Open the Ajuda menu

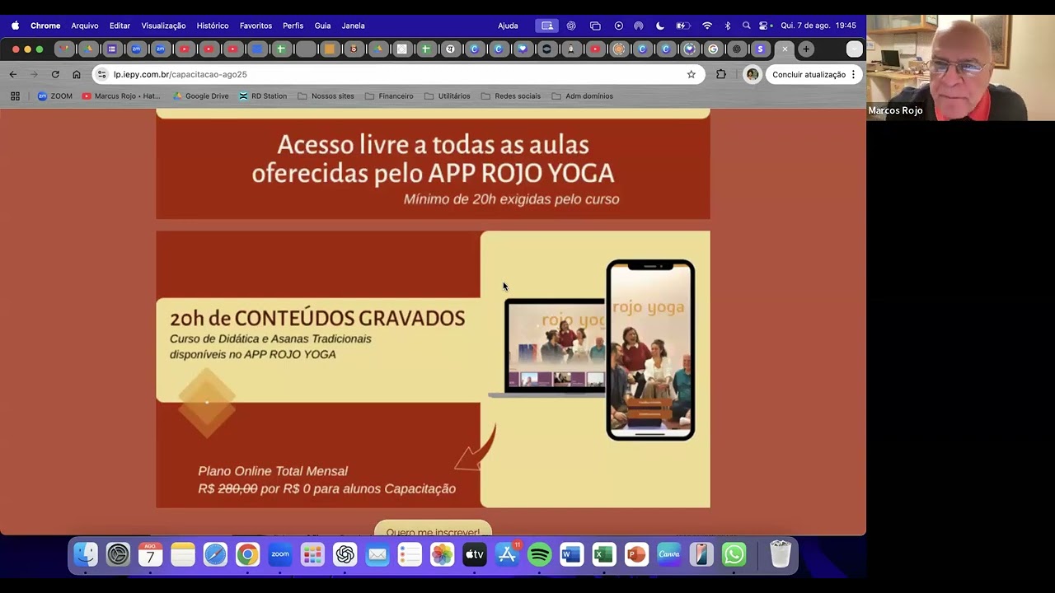[x=508, y=26]
